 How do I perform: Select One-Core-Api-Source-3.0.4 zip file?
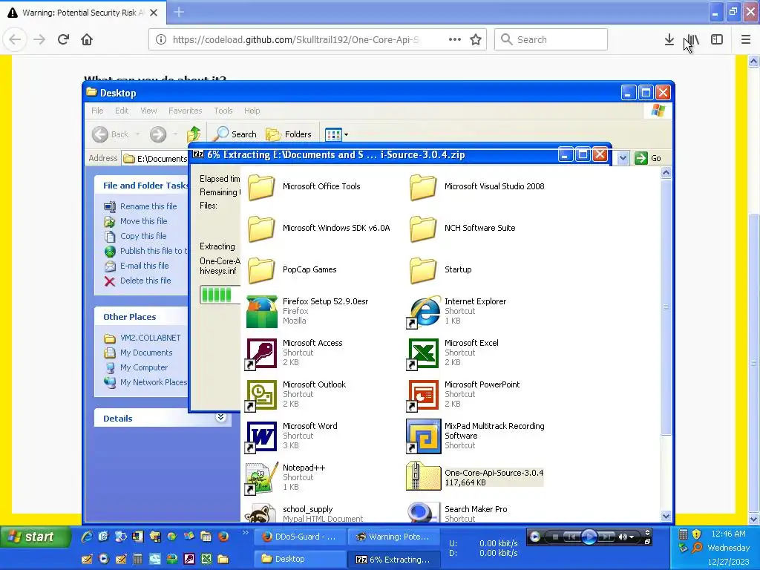pyautogui.click(x=424, y=477)
